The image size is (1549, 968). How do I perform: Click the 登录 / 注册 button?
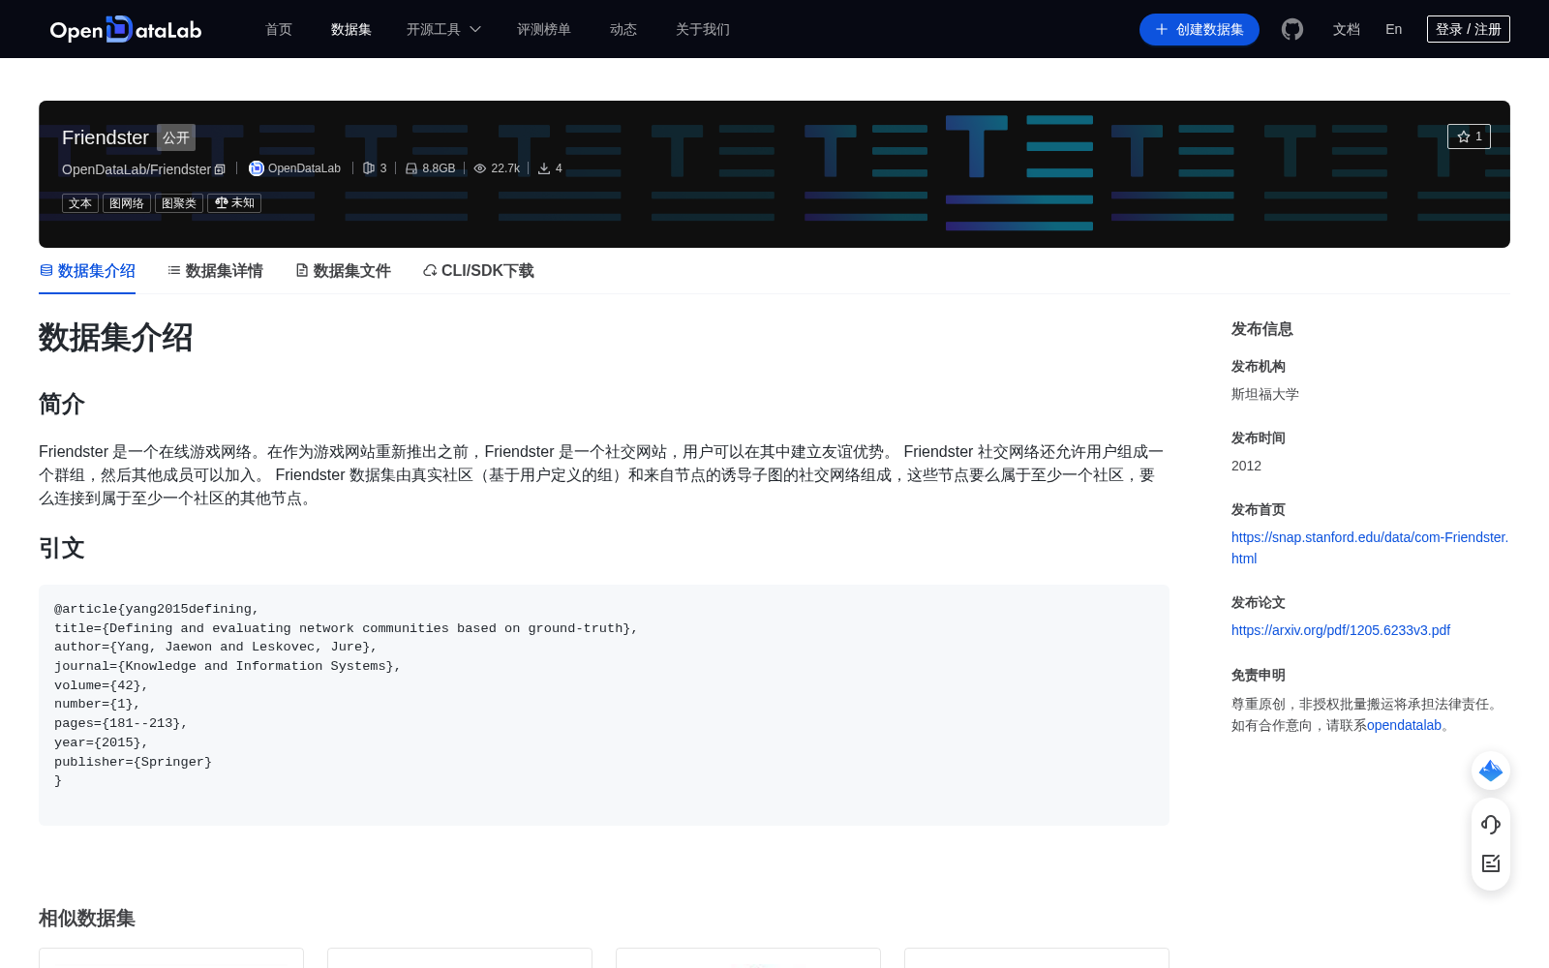[1469, 29]
